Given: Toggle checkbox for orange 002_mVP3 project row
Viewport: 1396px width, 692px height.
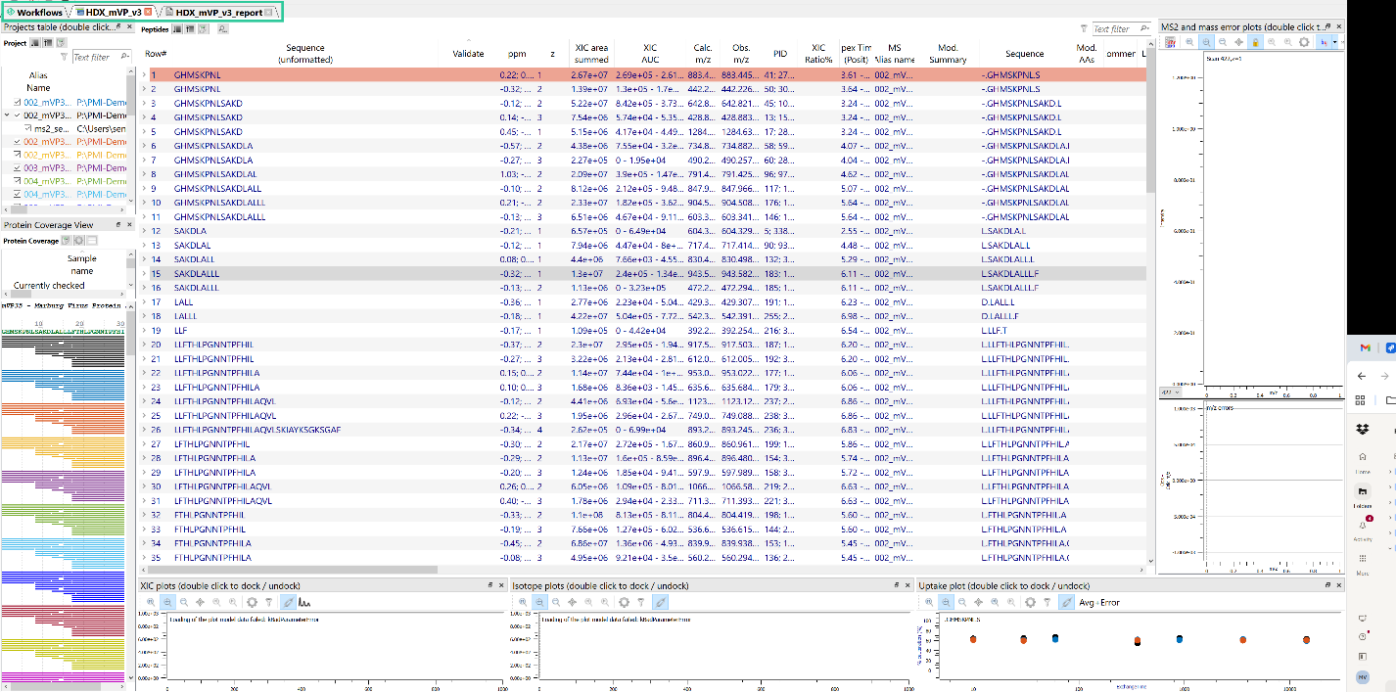Looking at the screenshot, I should (x=17, y=141).
